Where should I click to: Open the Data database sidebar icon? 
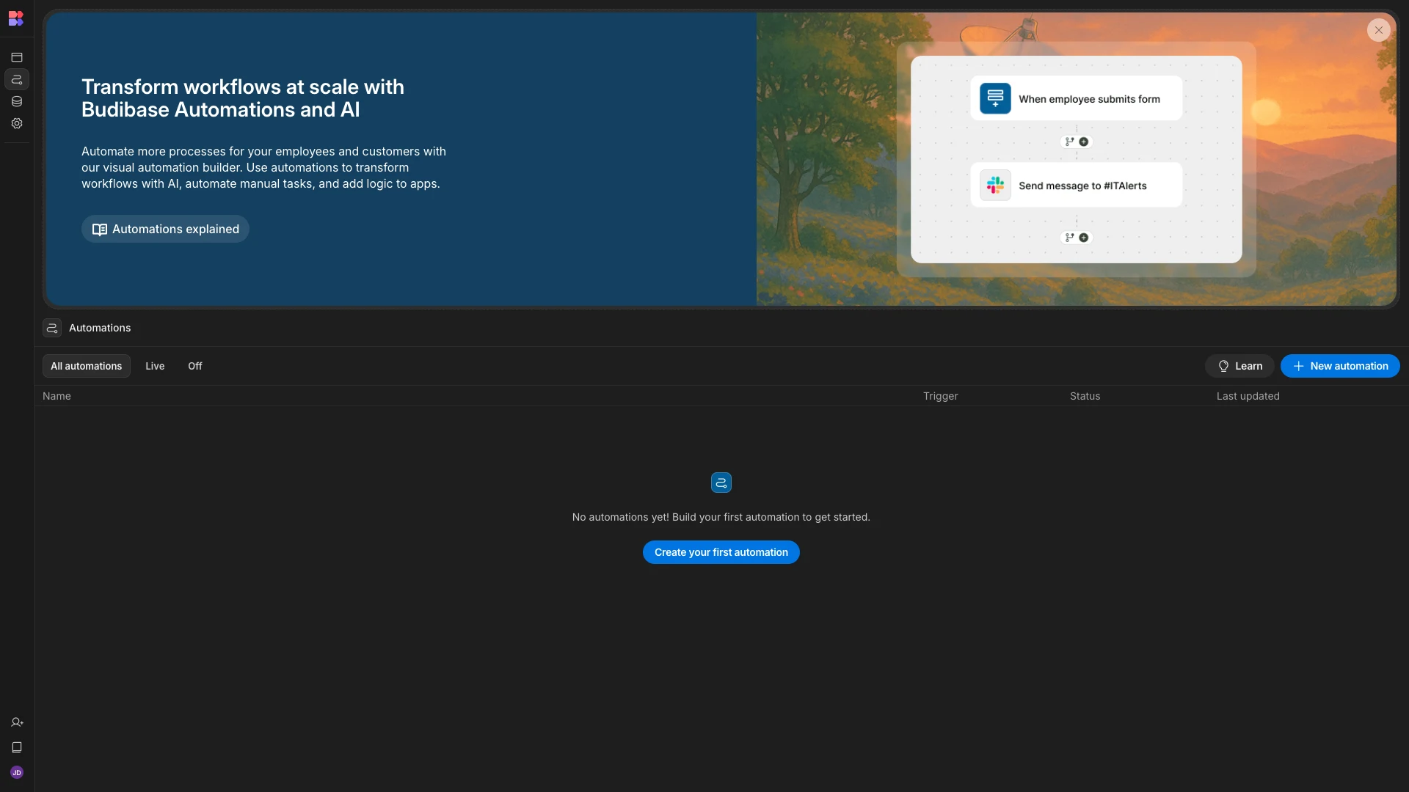pos(17,101)
